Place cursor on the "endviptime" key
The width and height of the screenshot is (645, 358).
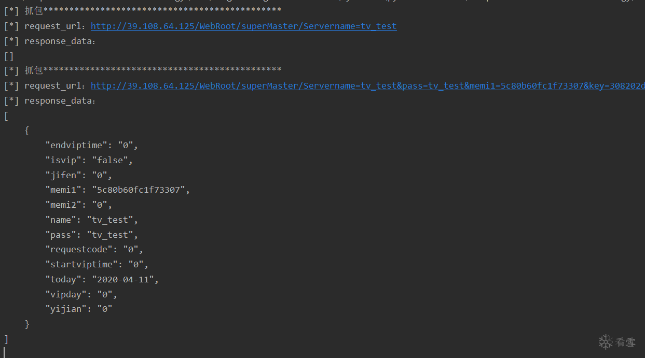coord(76,146)
